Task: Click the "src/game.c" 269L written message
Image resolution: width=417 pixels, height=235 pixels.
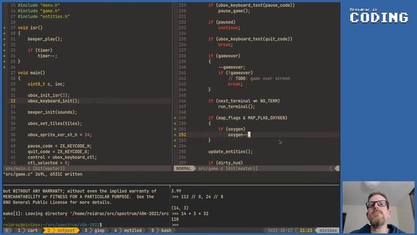Action: pyautogui.click(x=42, y=174)
